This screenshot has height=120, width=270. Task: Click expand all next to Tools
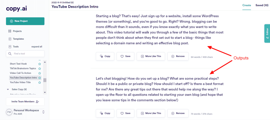click(x=37, y=47)
